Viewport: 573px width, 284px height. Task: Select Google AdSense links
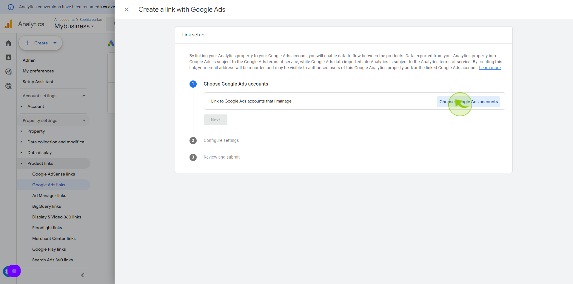click(53, 174)
